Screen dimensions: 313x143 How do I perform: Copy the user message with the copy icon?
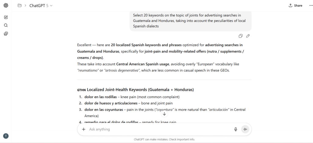[x=241, y=36]
